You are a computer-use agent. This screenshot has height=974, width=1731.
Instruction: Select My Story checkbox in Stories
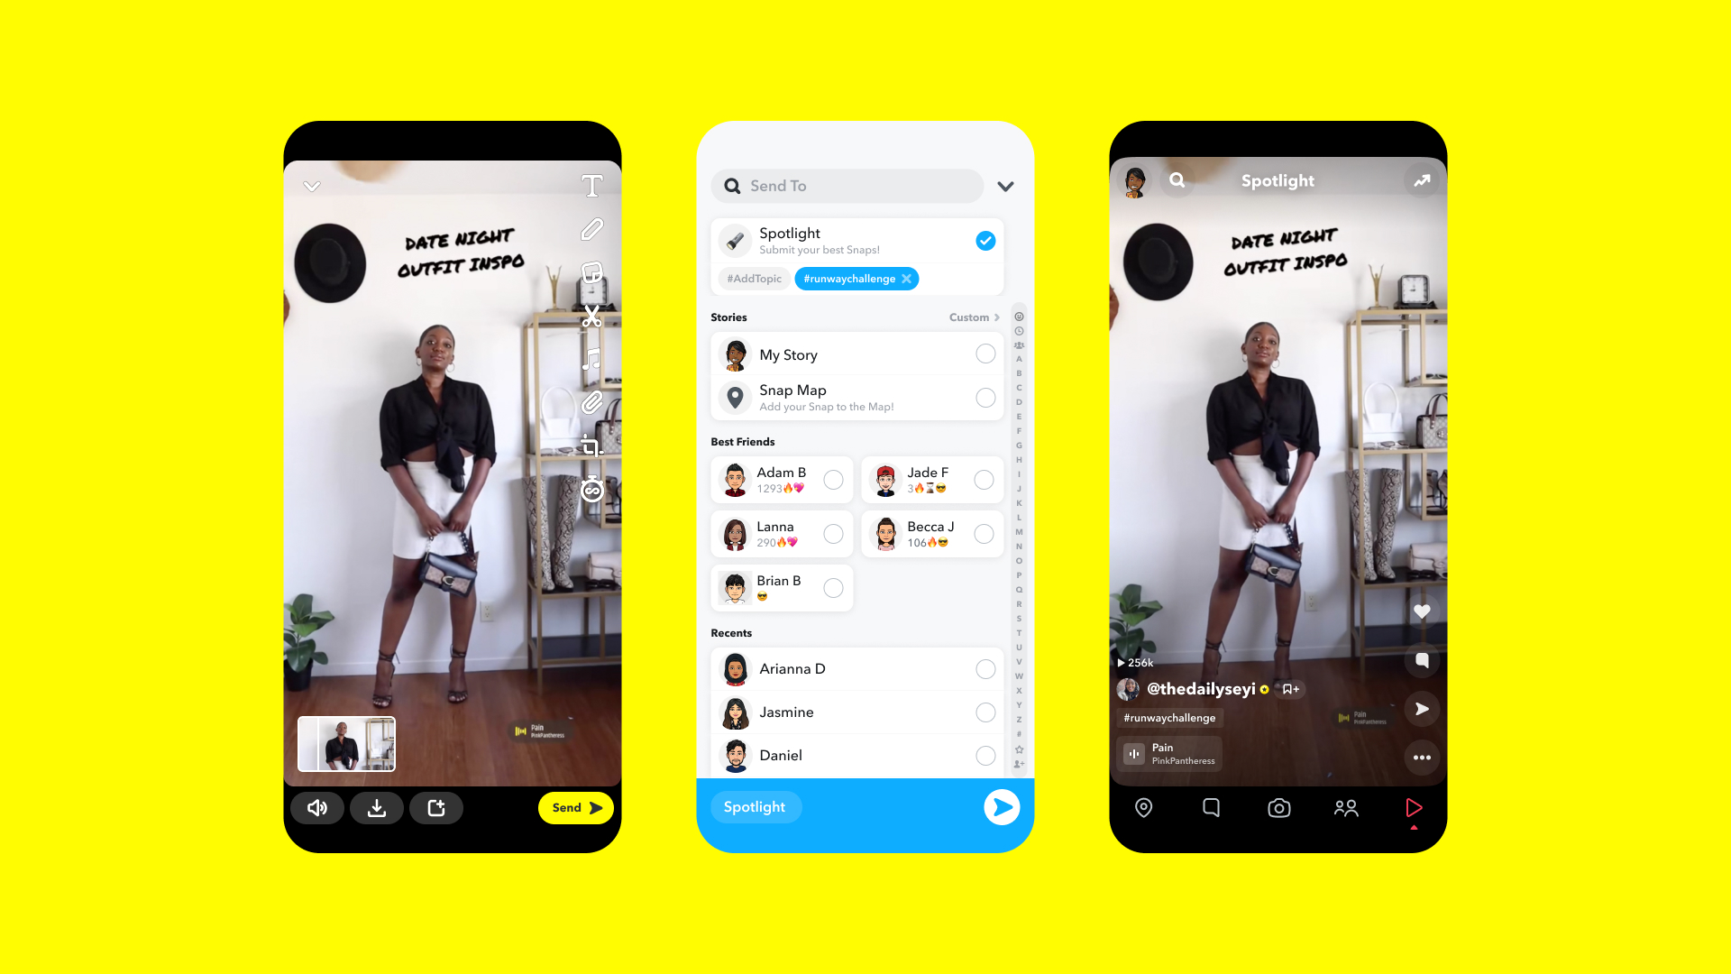[x=984, y=354]
